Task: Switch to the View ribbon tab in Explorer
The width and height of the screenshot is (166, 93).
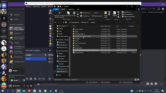Action: click(x=78, y=9)
